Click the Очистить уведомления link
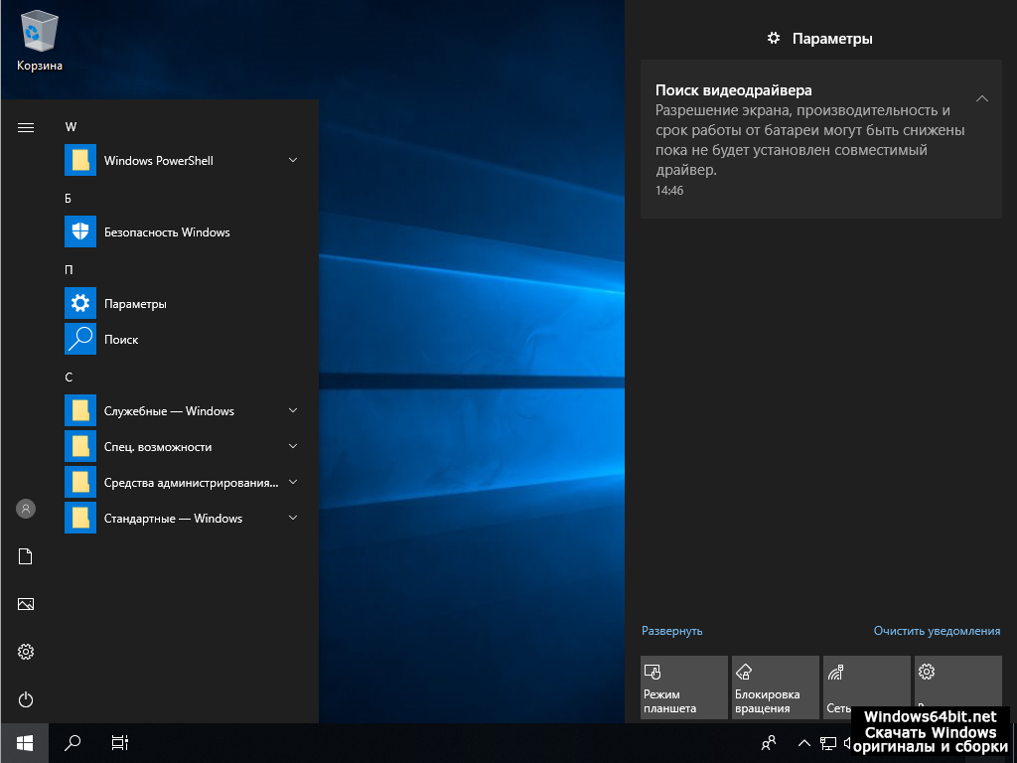 937,631
